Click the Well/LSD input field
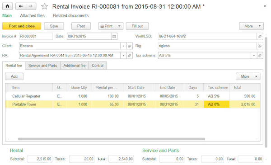 click(x=207, y=36)
